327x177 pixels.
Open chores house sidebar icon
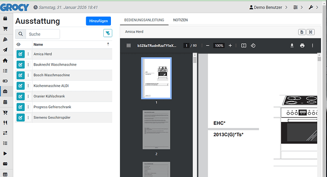tap(5, 60)
